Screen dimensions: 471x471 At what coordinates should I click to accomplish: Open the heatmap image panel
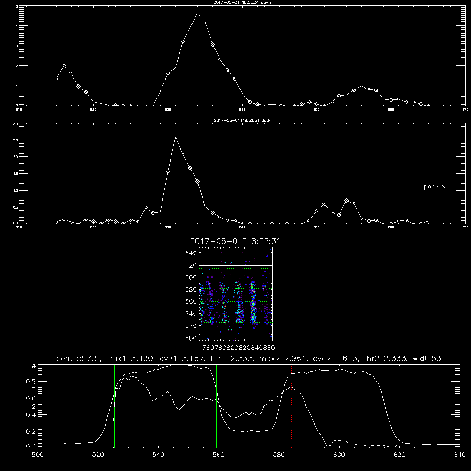(x=235, y=294)
